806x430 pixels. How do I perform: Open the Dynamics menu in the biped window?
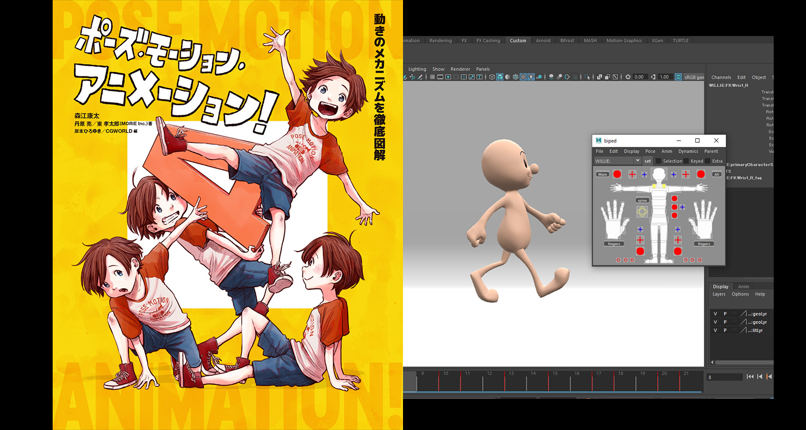(688, 151)
